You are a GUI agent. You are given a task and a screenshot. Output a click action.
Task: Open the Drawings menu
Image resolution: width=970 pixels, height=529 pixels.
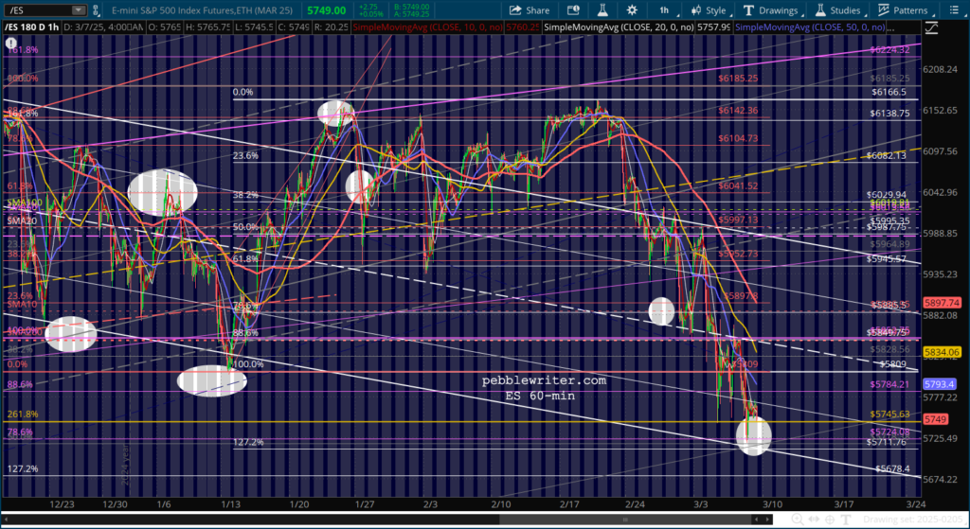(770, 10)
